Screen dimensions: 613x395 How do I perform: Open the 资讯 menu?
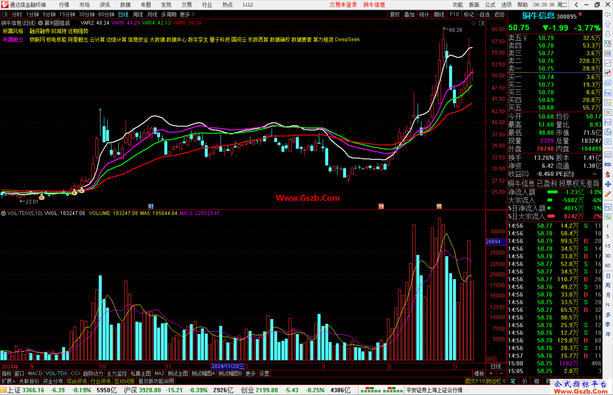pyautogui.click(x=105, y=5)
